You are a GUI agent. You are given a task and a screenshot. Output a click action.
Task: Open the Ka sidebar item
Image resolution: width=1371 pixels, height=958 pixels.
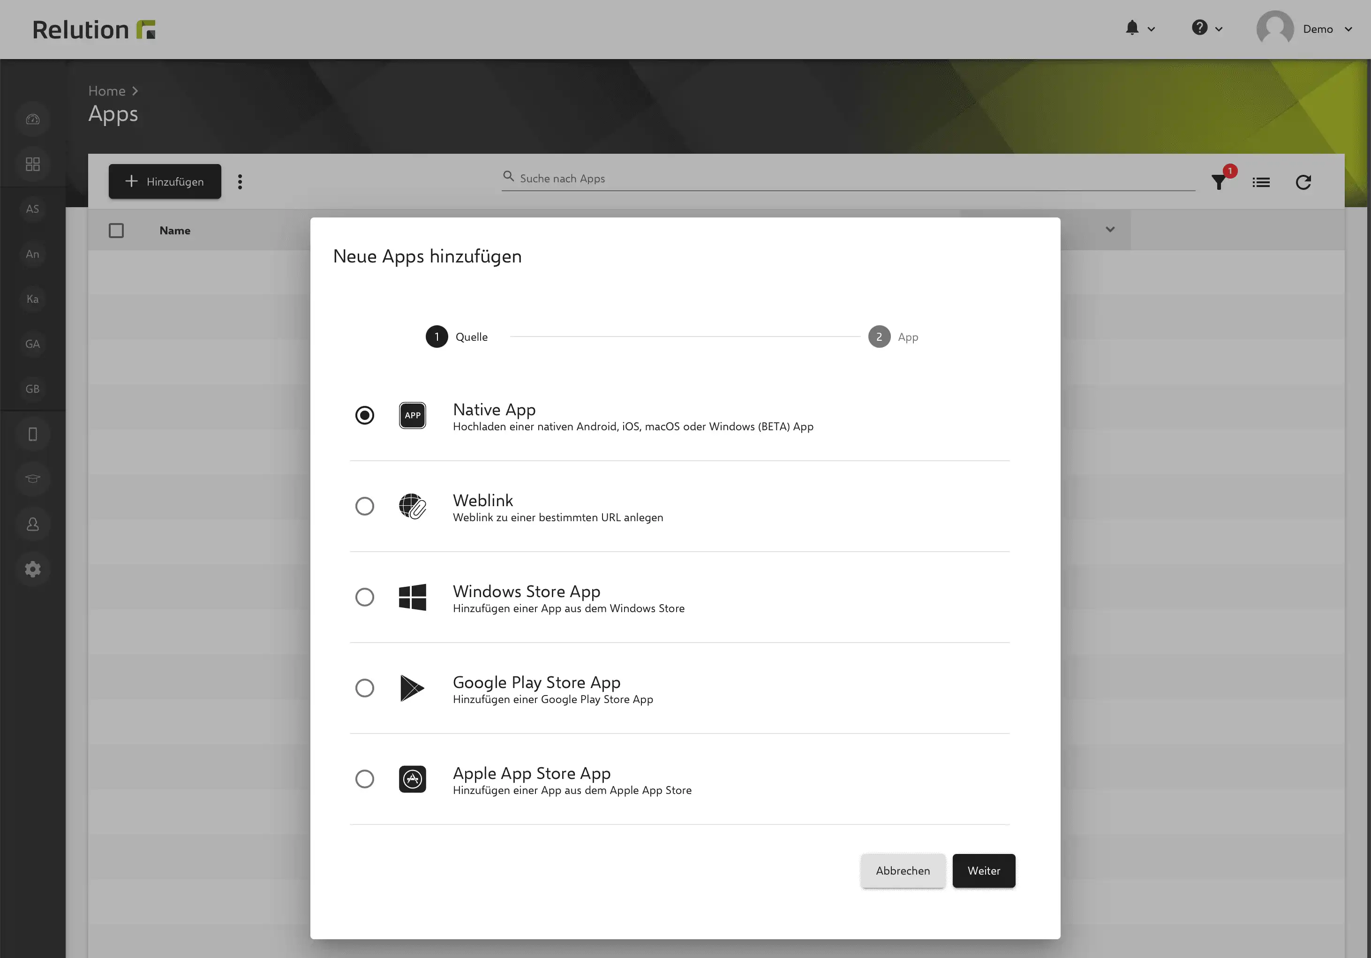coord(33,299)
